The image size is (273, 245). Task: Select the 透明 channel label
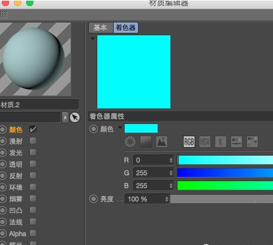click(x=16, y=164)
